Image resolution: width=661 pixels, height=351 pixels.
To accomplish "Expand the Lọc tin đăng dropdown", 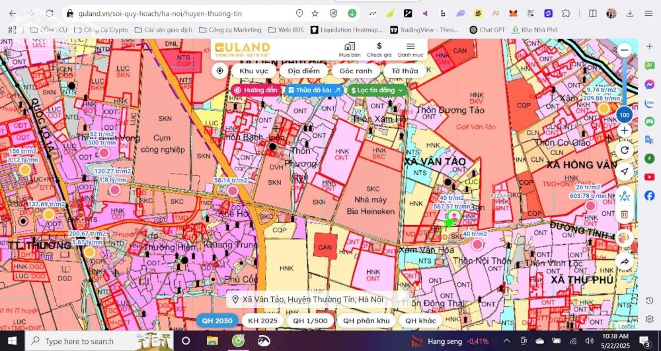I will click(x=377, y=90).
